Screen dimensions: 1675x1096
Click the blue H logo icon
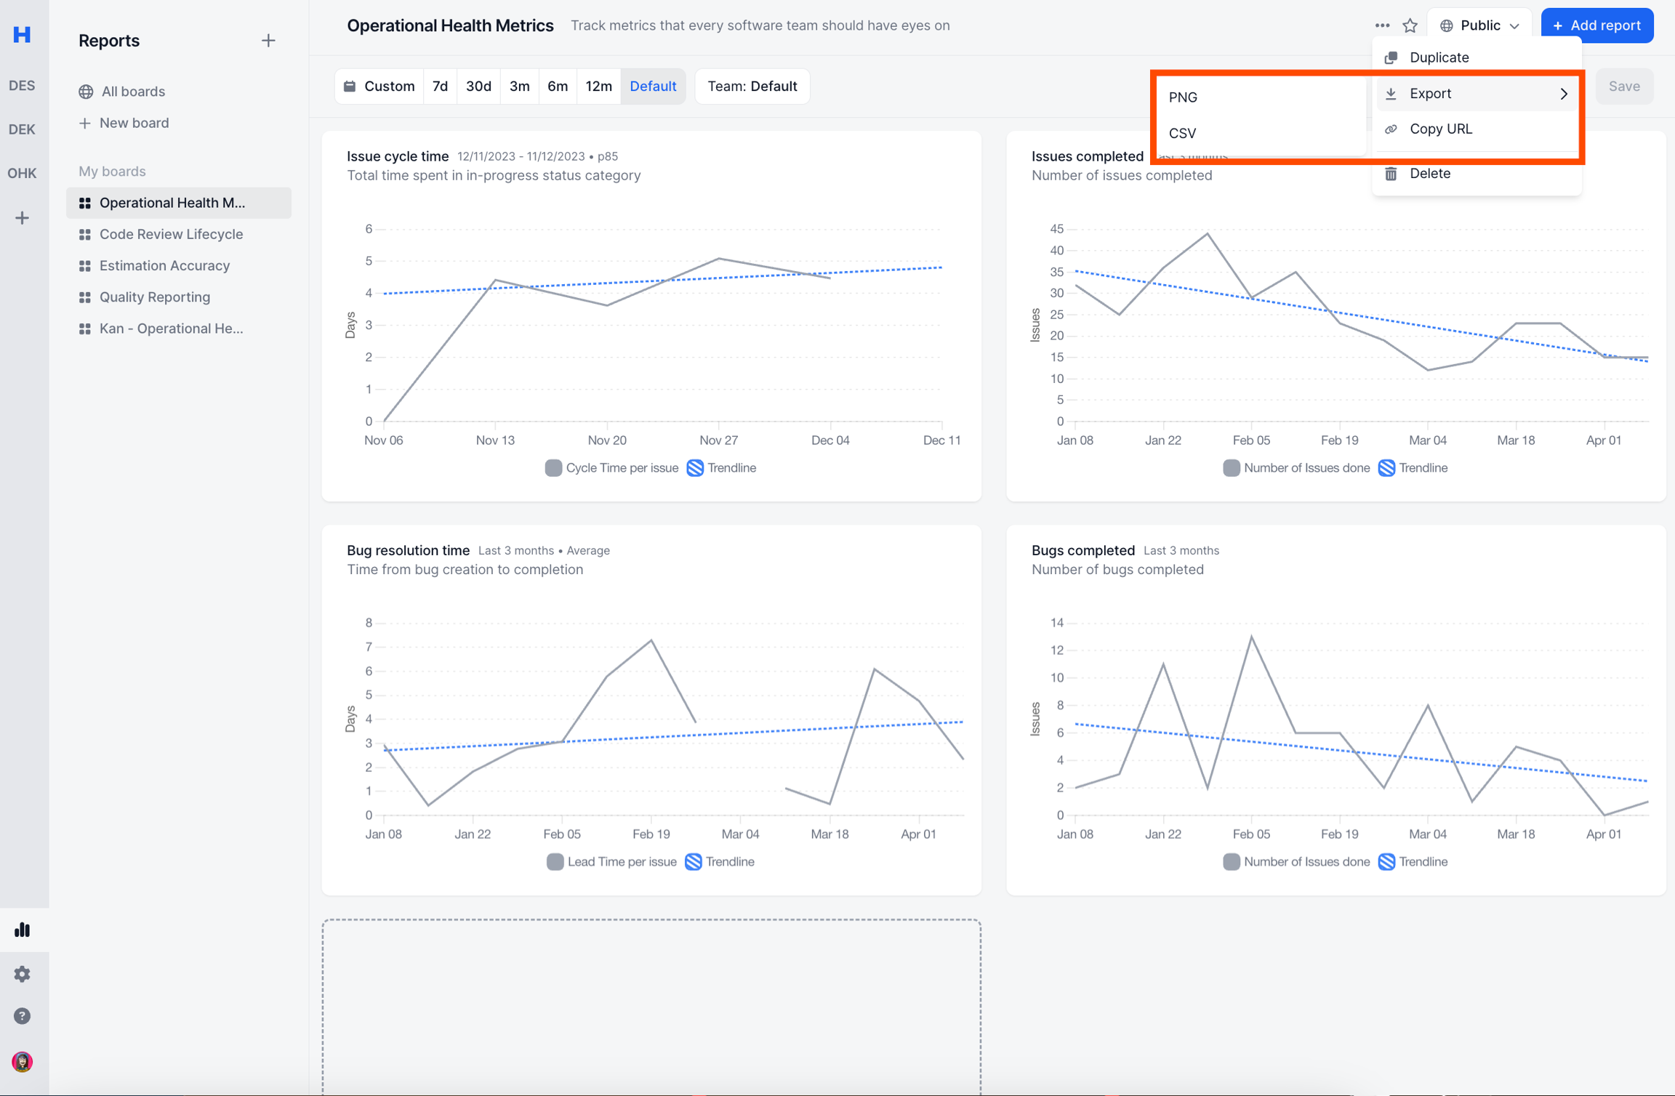[x=22, y=34]
